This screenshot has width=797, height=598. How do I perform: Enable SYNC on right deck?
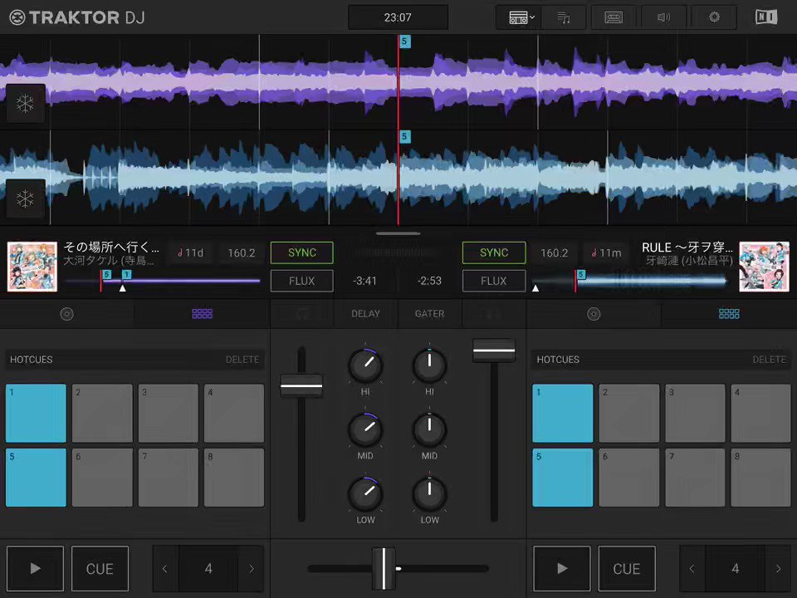pos(493,252)
